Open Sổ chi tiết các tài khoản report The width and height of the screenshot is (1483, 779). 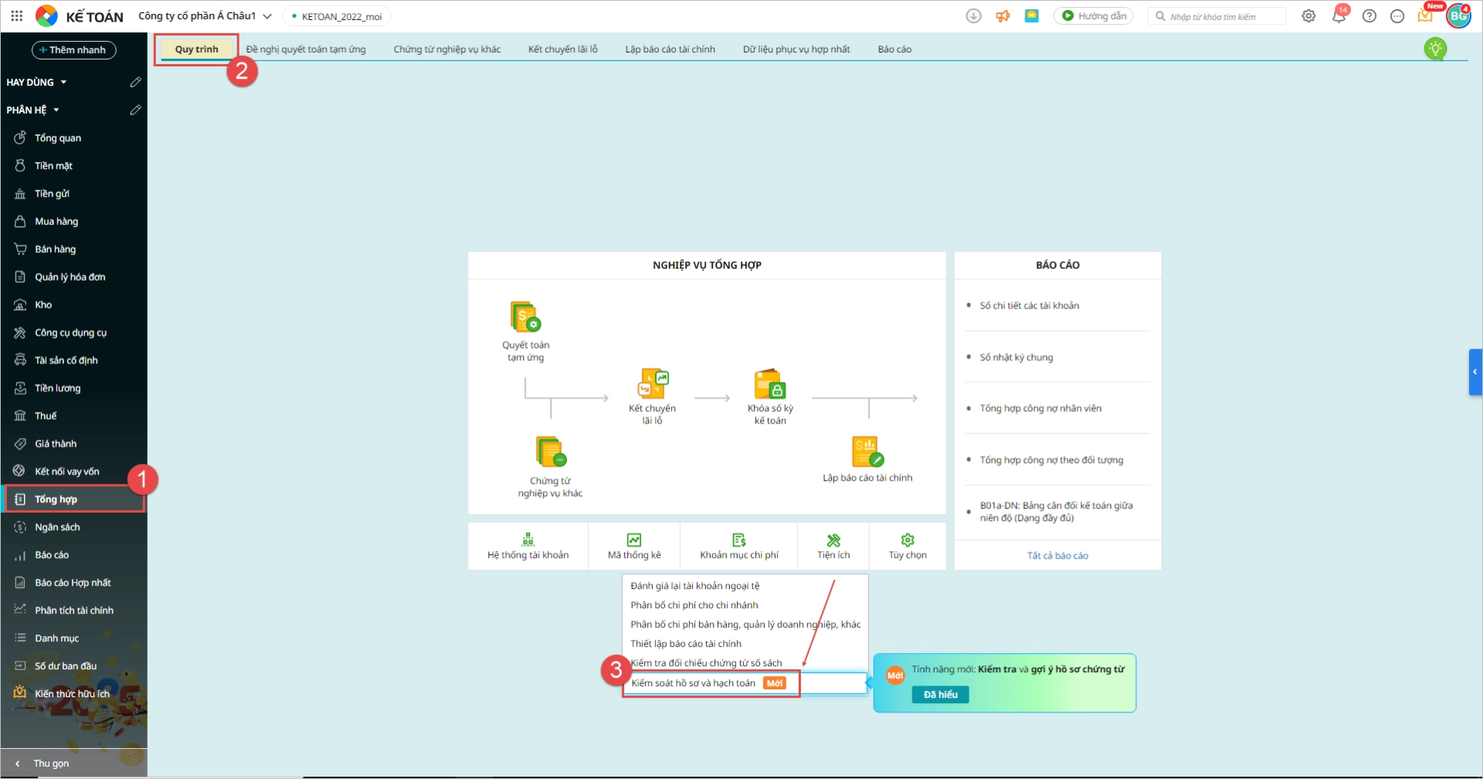pyautogui.click(x=1030, y=305)
